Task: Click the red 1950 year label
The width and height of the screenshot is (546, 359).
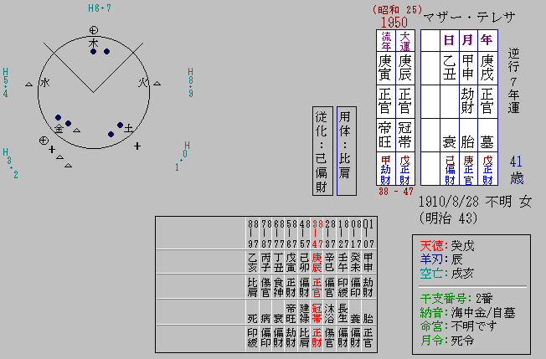Action: click(394, 22)
